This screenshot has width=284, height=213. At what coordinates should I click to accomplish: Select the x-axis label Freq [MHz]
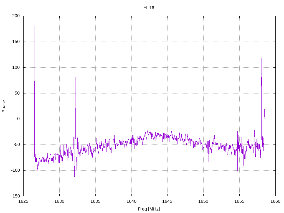pyautogui.click(x=149, y=209)
